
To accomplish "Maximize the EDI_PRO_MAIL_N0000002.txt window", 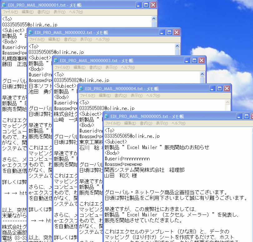I will coord(169,32).
